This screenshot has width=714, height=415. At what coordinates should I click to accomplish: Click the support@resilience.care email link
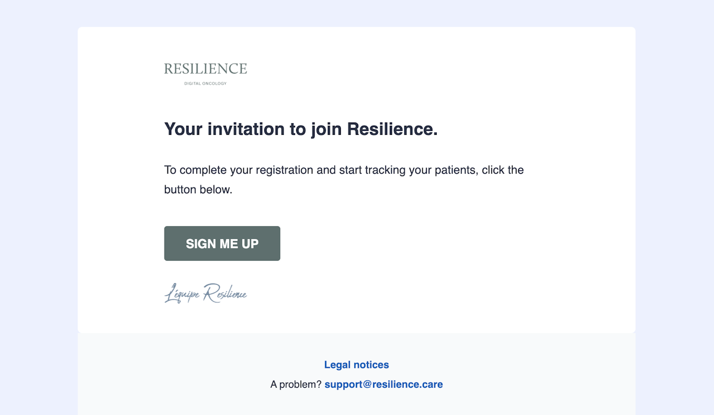(x=384, y=384)
